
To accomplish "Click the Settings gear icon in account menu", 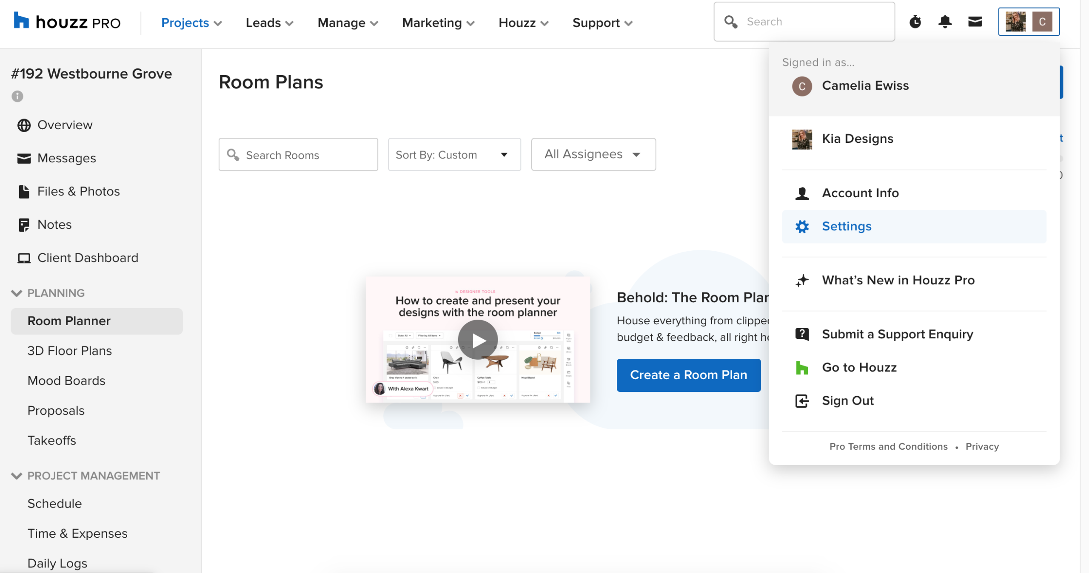I will pyautogui.click(x=802, y=227).
